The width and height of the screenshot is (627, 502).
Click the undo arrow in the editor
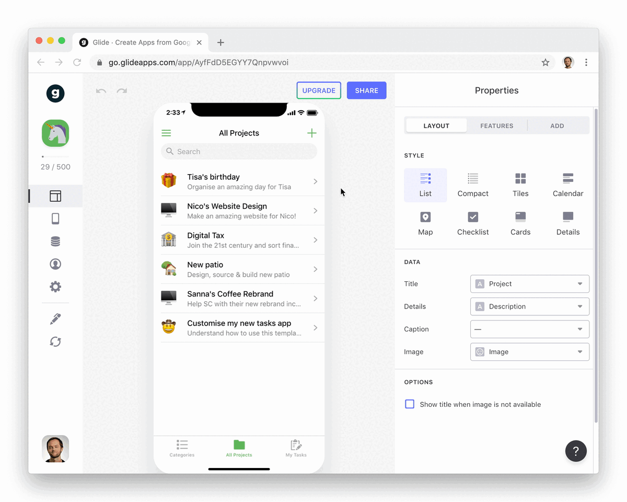click(101, 91)
